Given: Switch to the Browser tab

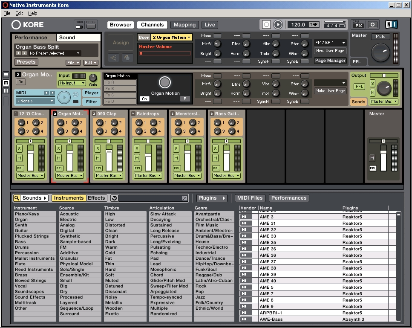Looking at the screenshot, I should point(121,25).
